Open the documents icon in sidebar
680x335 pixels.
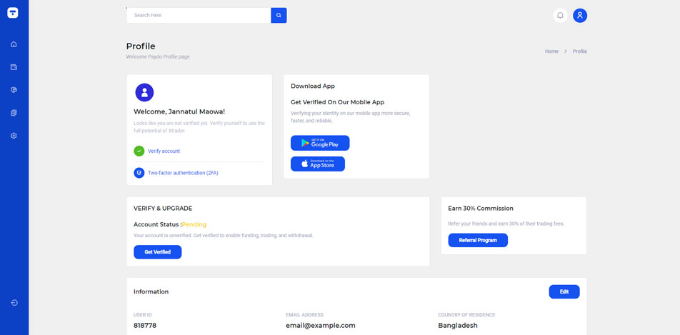(14, 113)
